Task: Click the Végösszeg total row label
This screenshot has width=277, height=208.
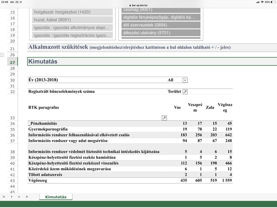Action: (38, 180)
